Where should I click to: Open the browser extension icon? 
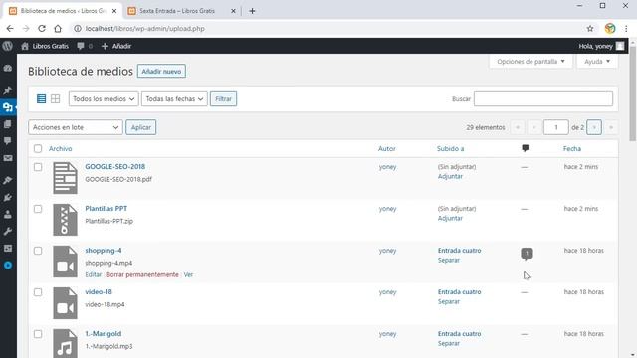click(x=610, y=29)
